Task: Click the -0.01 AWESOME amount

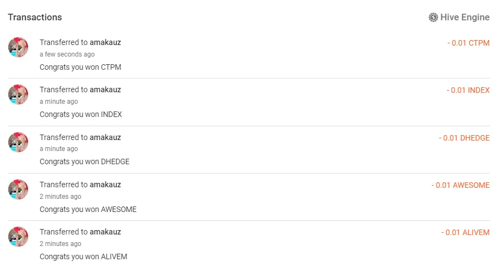Action: [x=461, y=185]
